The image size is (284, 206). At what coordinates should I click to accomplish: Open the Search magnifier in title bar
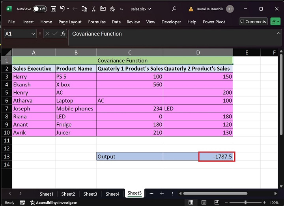tap(174, 9)
